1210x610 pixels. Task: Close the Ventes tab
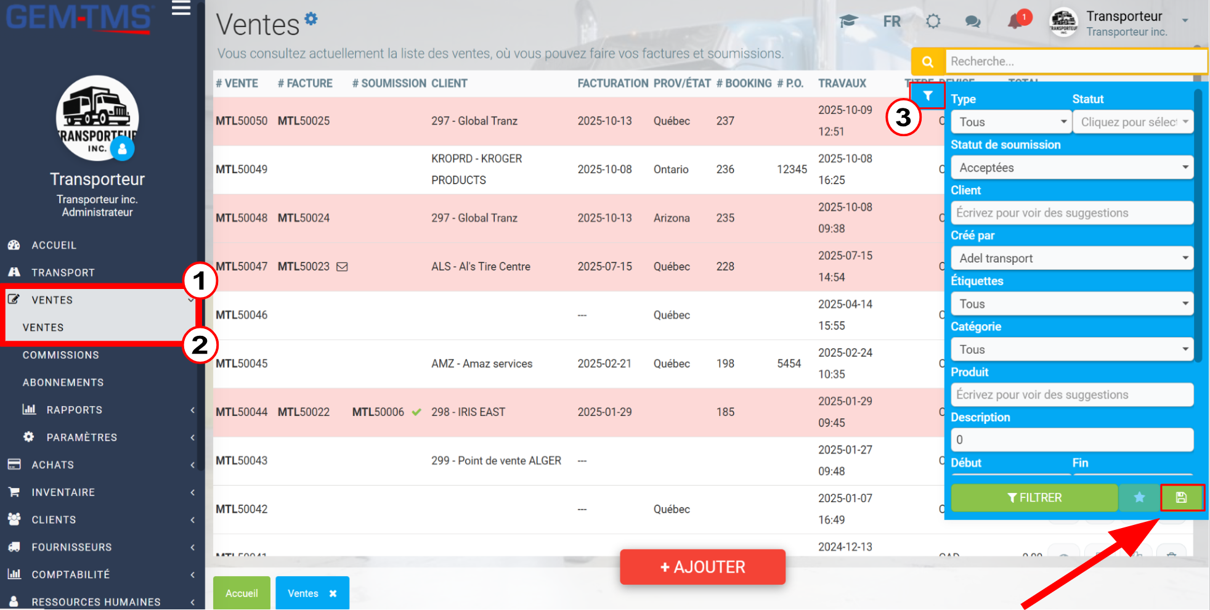pyautogui.click(x=333, y=593)
